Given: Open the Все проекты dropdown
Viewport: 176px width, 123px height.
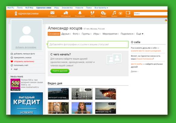Looking at the screenshot, I should [101, 8].
